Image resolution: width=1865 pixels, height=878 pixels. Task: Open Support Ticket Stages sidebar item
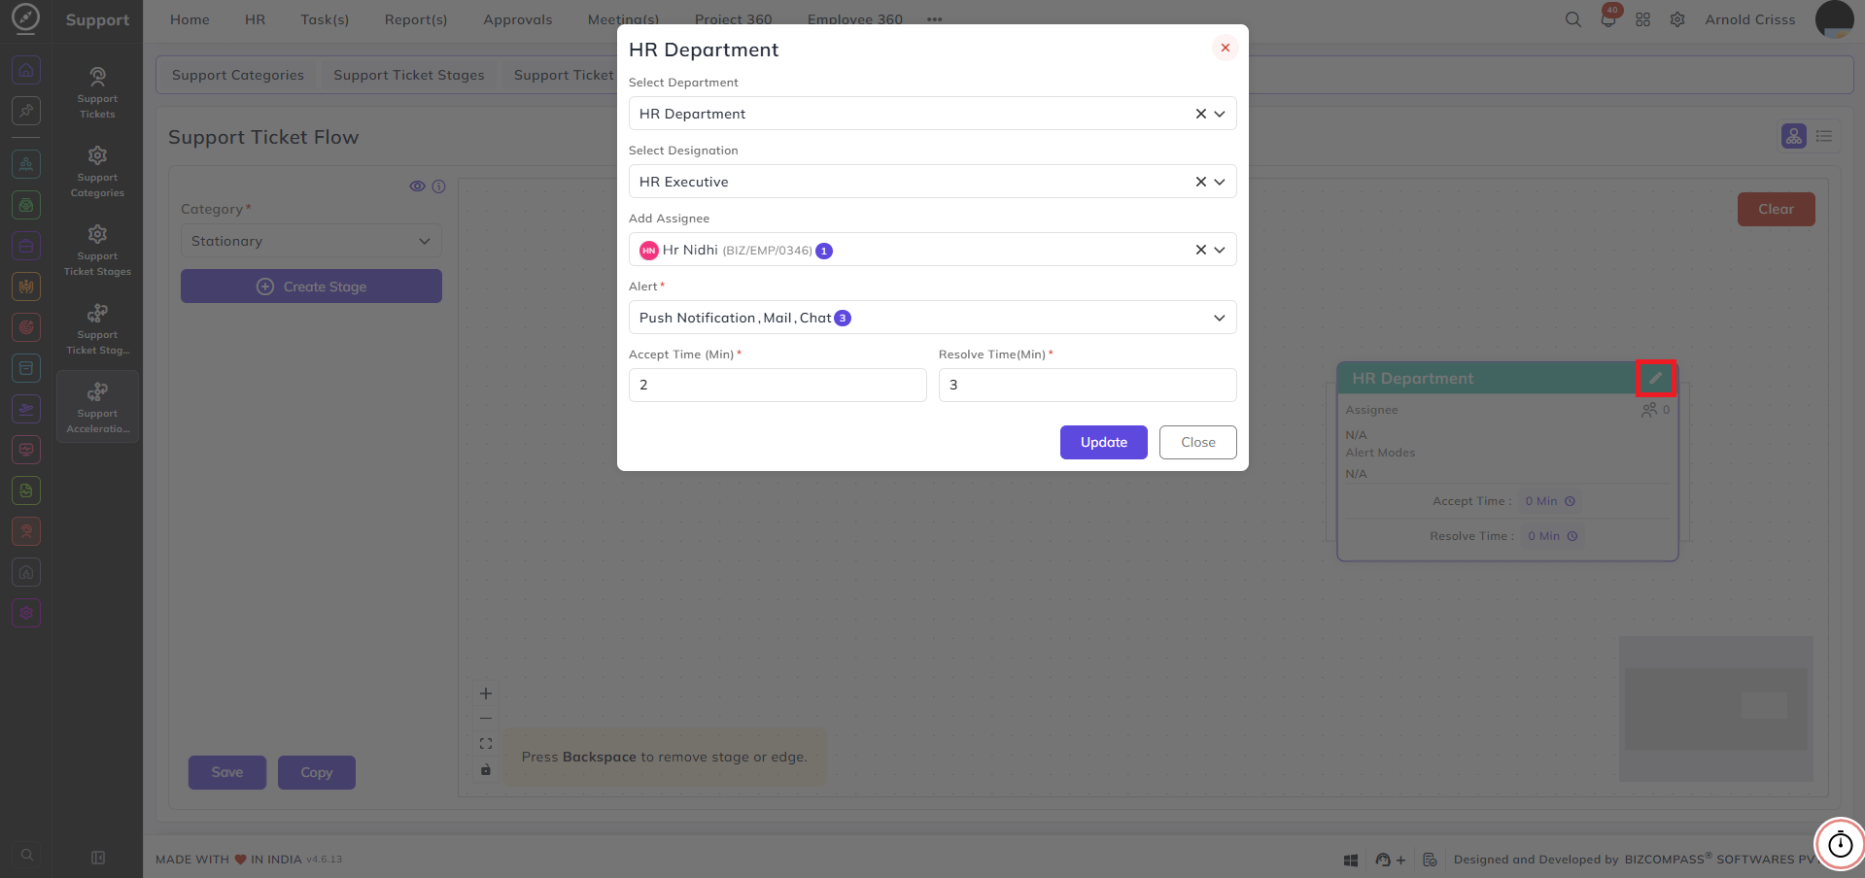pyautogui.click(x=97, y=251)
